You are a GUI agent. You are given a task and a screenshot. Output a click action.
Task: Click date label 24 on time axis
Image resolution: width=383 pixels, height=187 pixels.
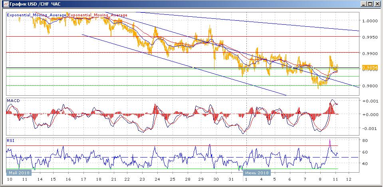click(157, 179)
